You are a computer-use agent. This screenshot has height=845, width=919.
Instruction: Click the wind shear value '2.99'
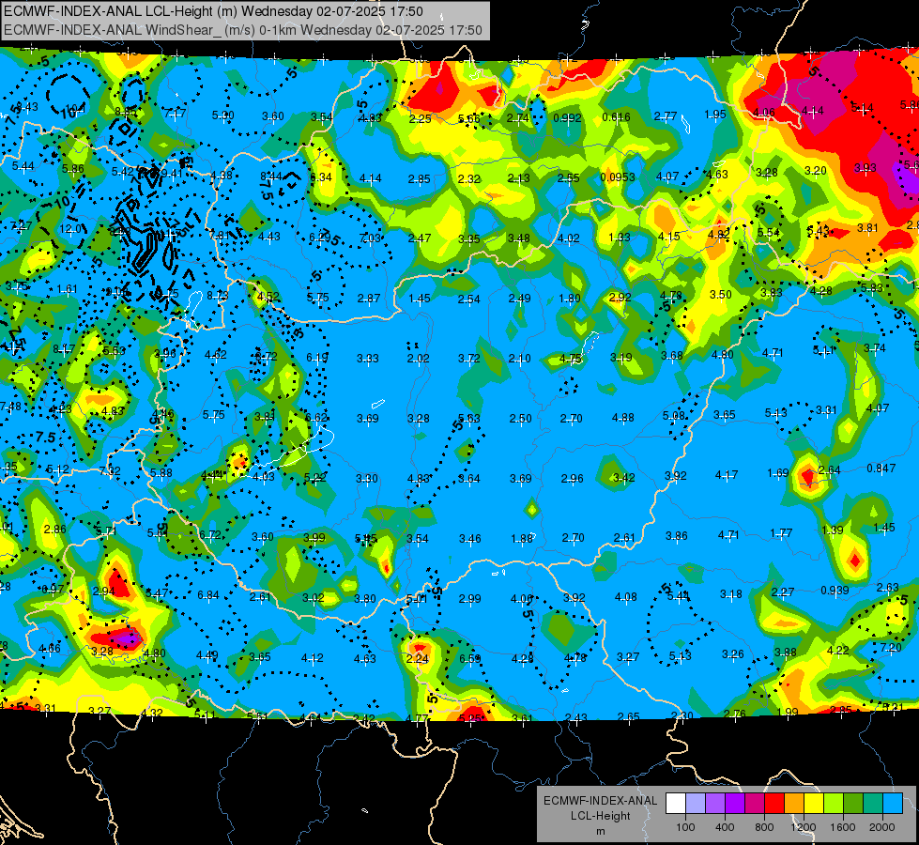(470, 599)
